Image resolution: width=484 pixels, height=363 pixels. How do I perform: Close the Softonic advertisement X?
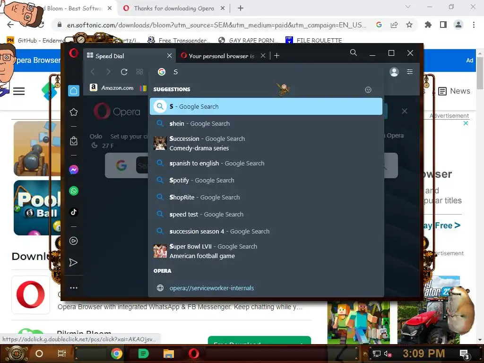click(x=466, y=123)
